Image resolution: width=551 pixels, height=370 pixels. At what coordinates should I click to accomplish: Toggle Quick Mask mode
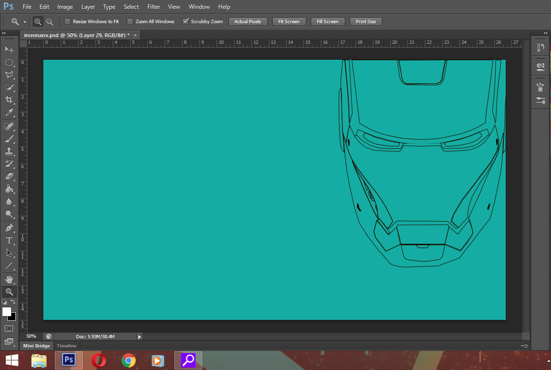tap(9, 328)
